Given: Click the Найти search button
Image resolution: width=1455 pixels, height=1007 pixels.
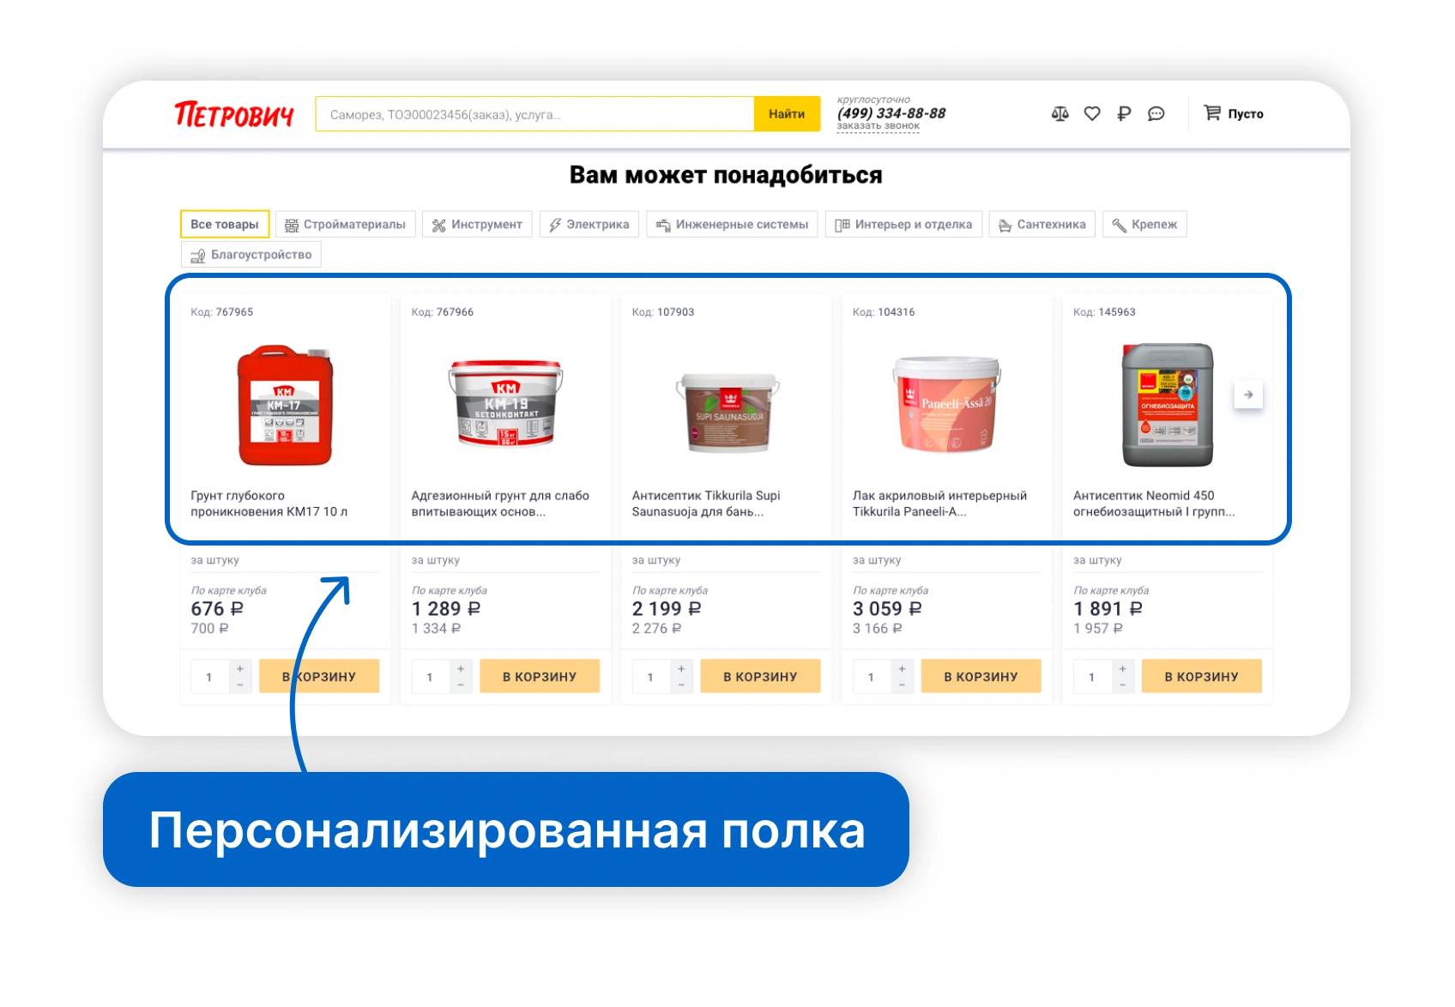Looking at the screenshot, I should (x=787, y=114).
